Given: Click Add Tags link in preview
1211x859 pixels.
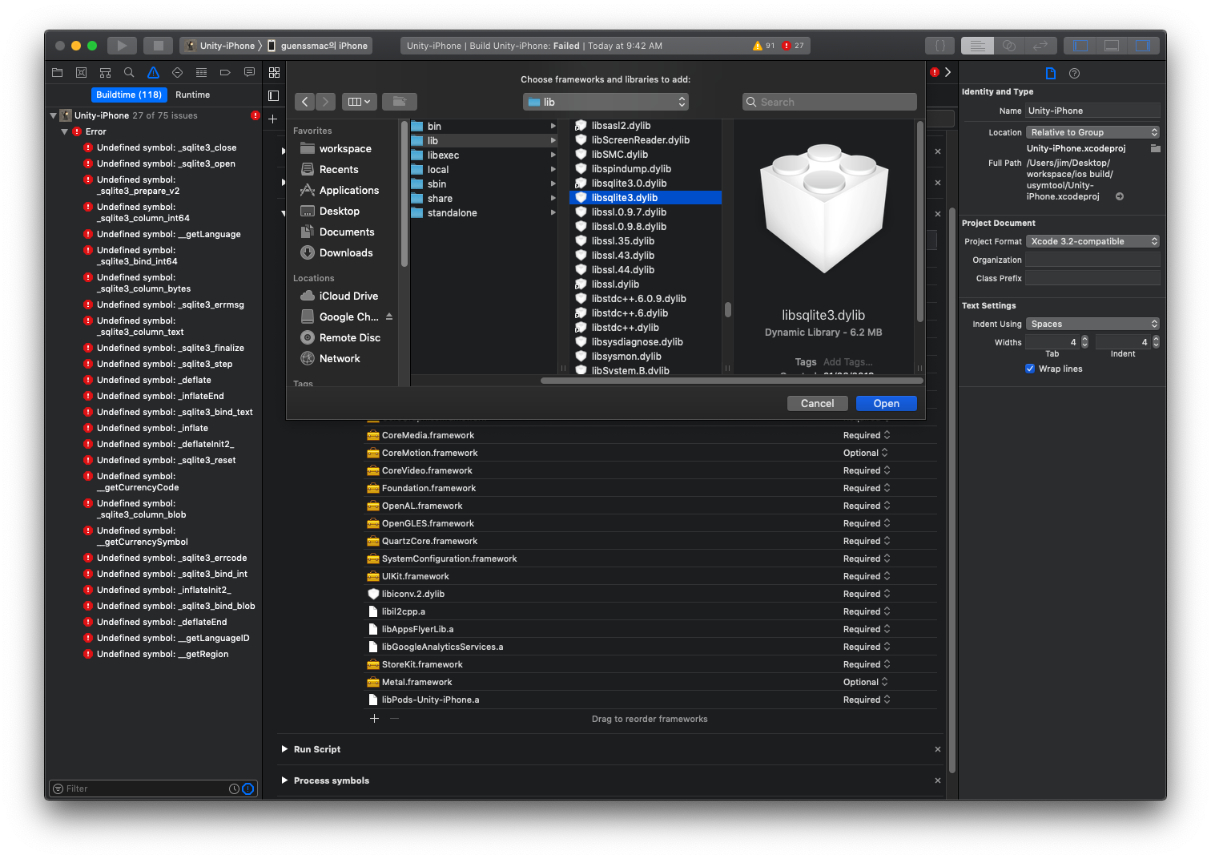Looking at the screenshot, I should [x=847, y=362].
